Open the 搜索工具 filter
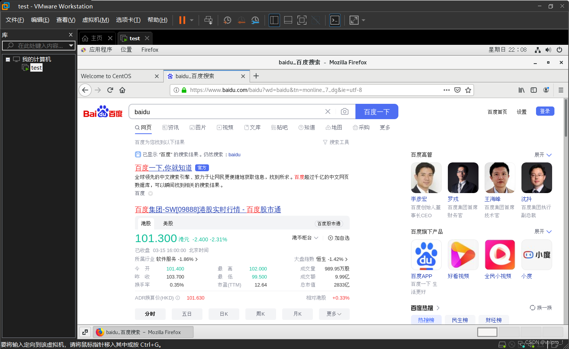Image resolution: width=569 pixels, height=349 pixels. [336, 142]
